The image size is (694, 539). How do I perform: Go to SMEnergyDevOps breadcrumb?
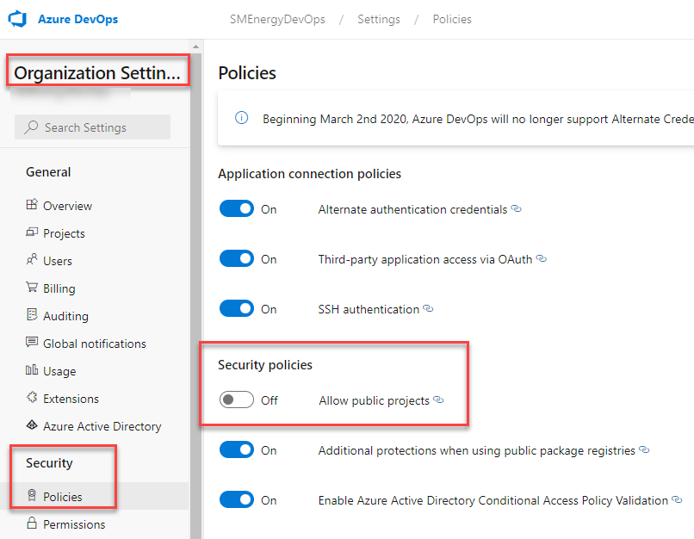(277, 19)
